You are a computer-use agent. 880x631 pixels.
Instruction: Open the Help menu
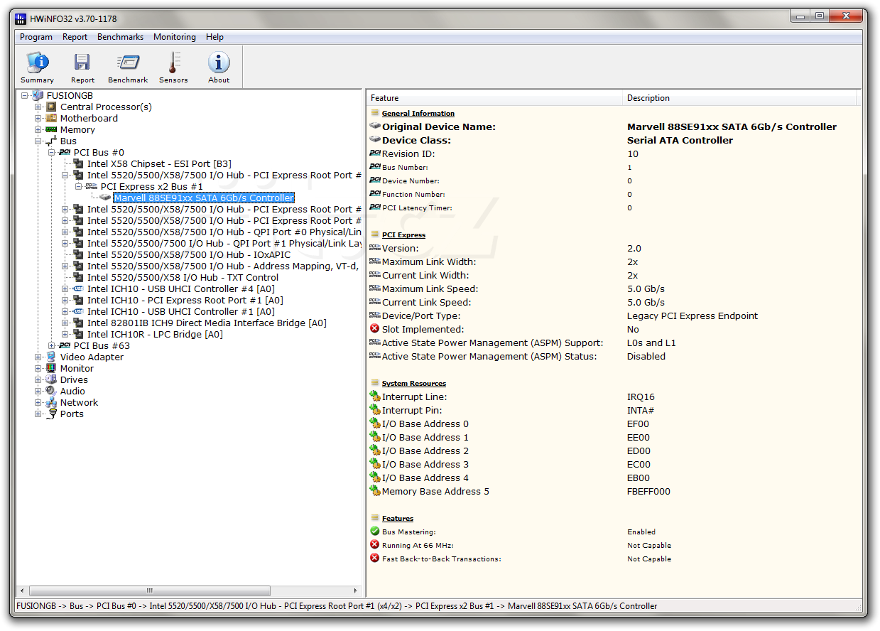pyautogui.click(x=214, y=37)
